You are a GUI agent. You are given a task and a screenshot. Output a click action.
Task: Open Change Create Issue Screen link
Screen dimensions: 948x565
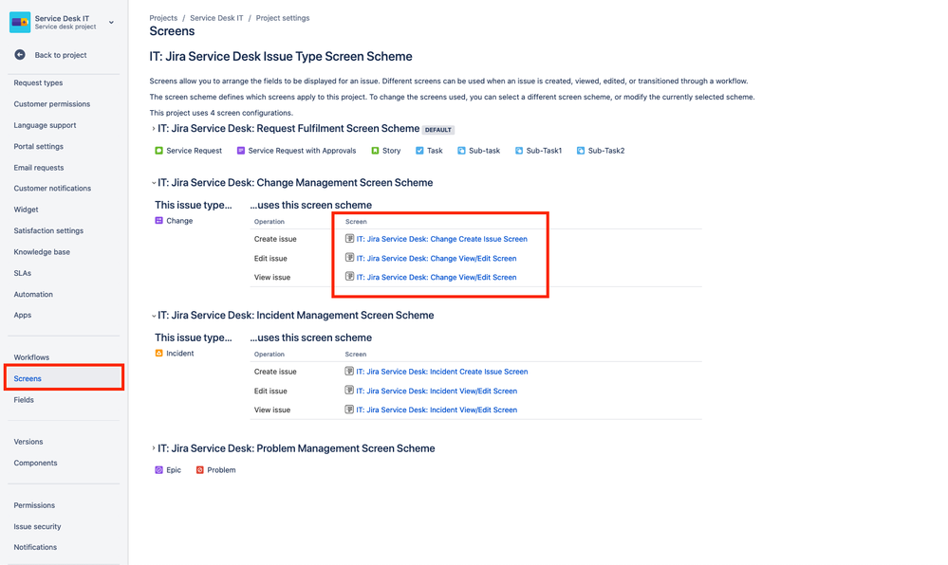tap(441, 239)
